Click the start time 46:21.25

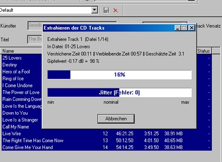[125, 134]
